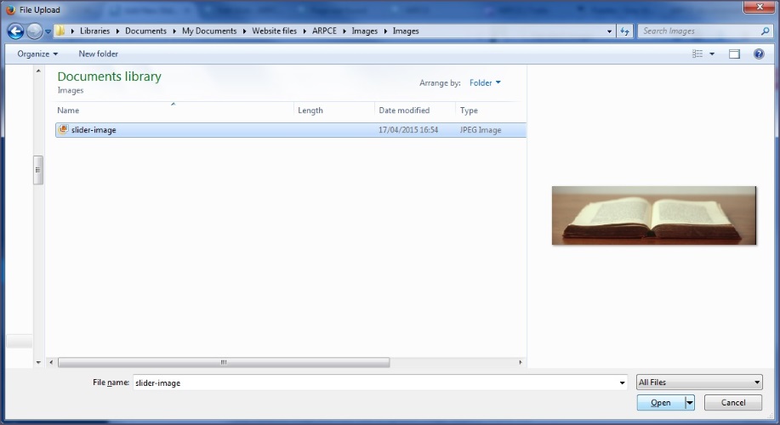Toggle the preview pane icon
This screenshot has width=780, height=425.
(x=734, y=54)
